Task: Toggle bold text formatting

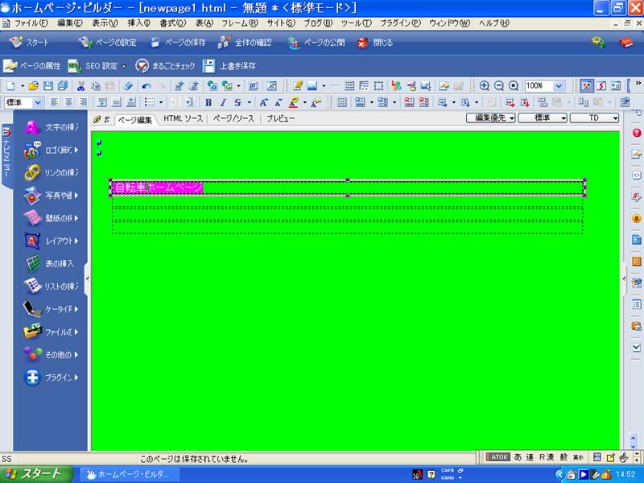Action: [208, 102]
